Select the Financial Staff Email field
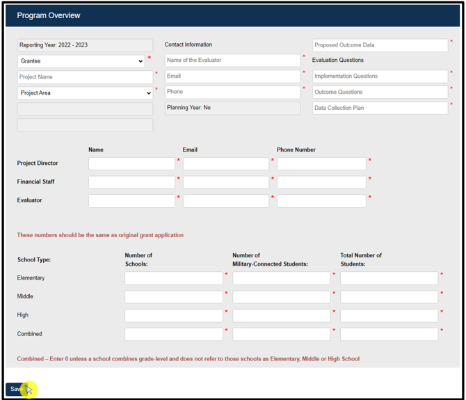Screen dimensions: 466x400 (x=225, y=182)
